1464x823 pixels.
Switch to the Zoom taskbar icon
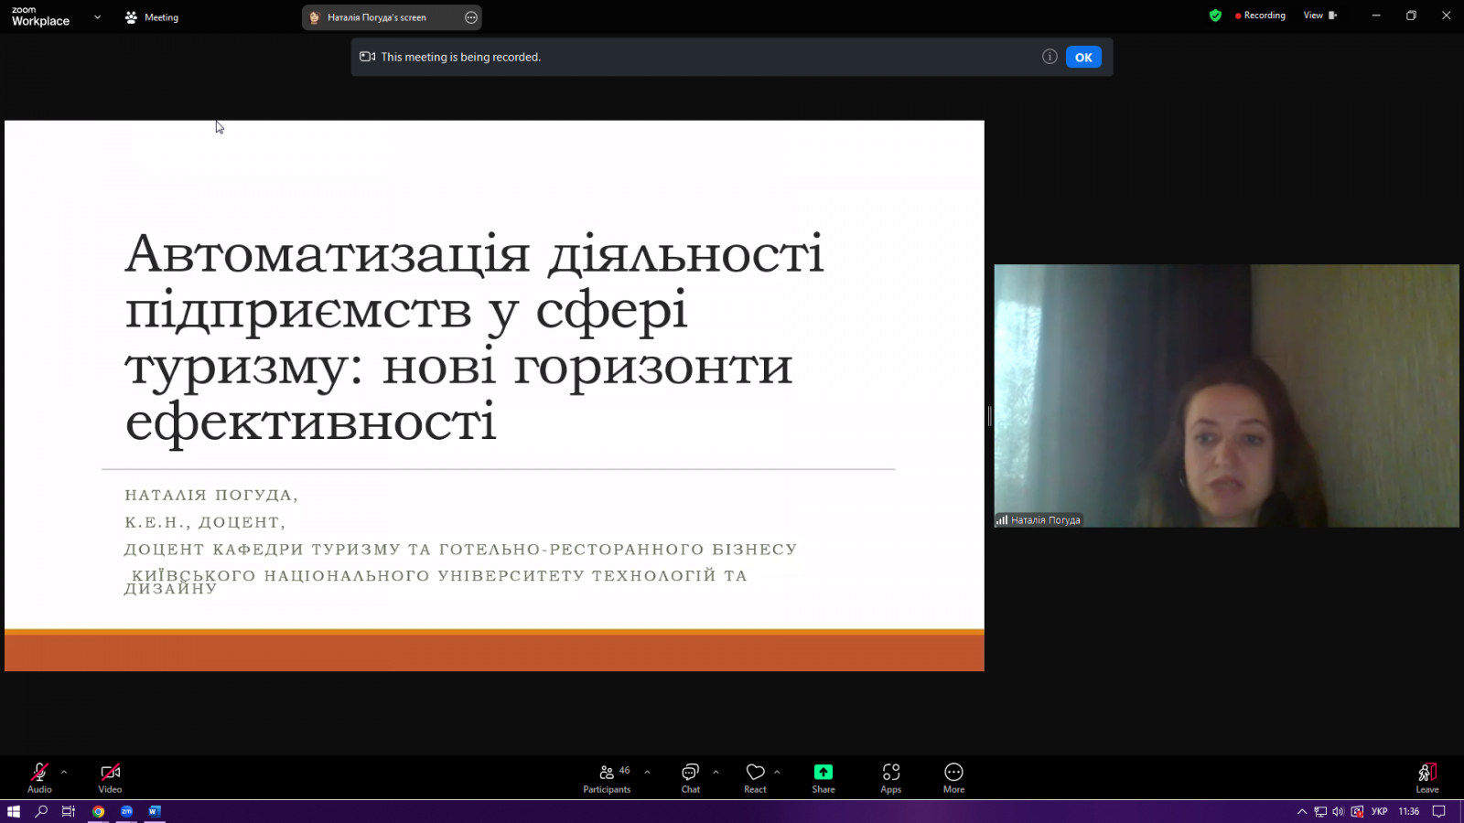[x=126, y=811]
